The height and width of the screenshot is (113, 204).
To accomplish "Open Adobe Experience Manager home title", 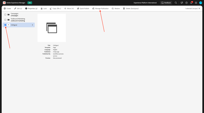I will click(x=16, y=3).
